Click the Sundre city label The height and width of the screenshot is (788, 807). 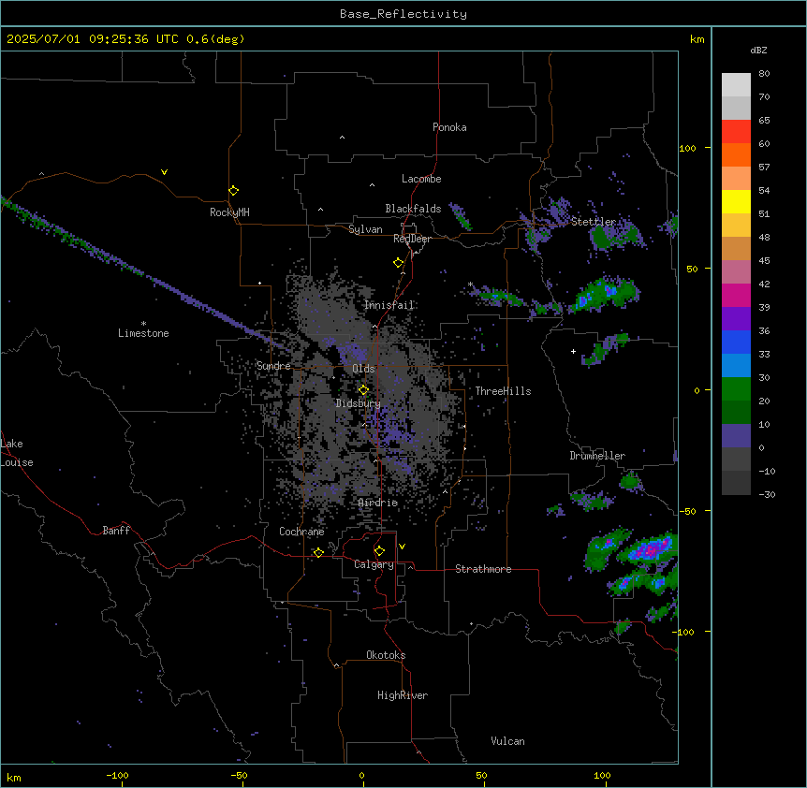[273, 366]
